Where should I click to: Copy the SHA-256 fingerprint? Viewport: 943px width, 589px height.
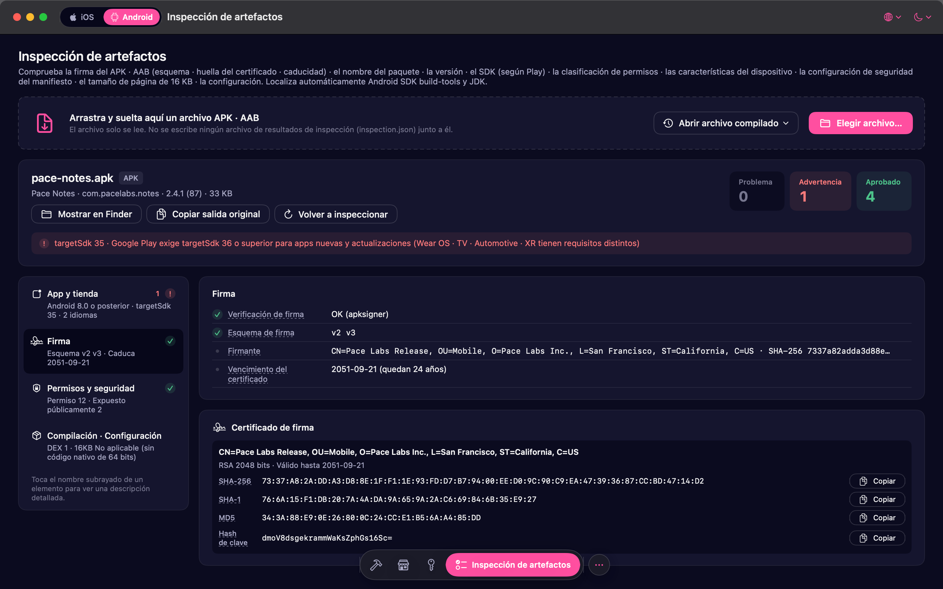tap(877, 481)
